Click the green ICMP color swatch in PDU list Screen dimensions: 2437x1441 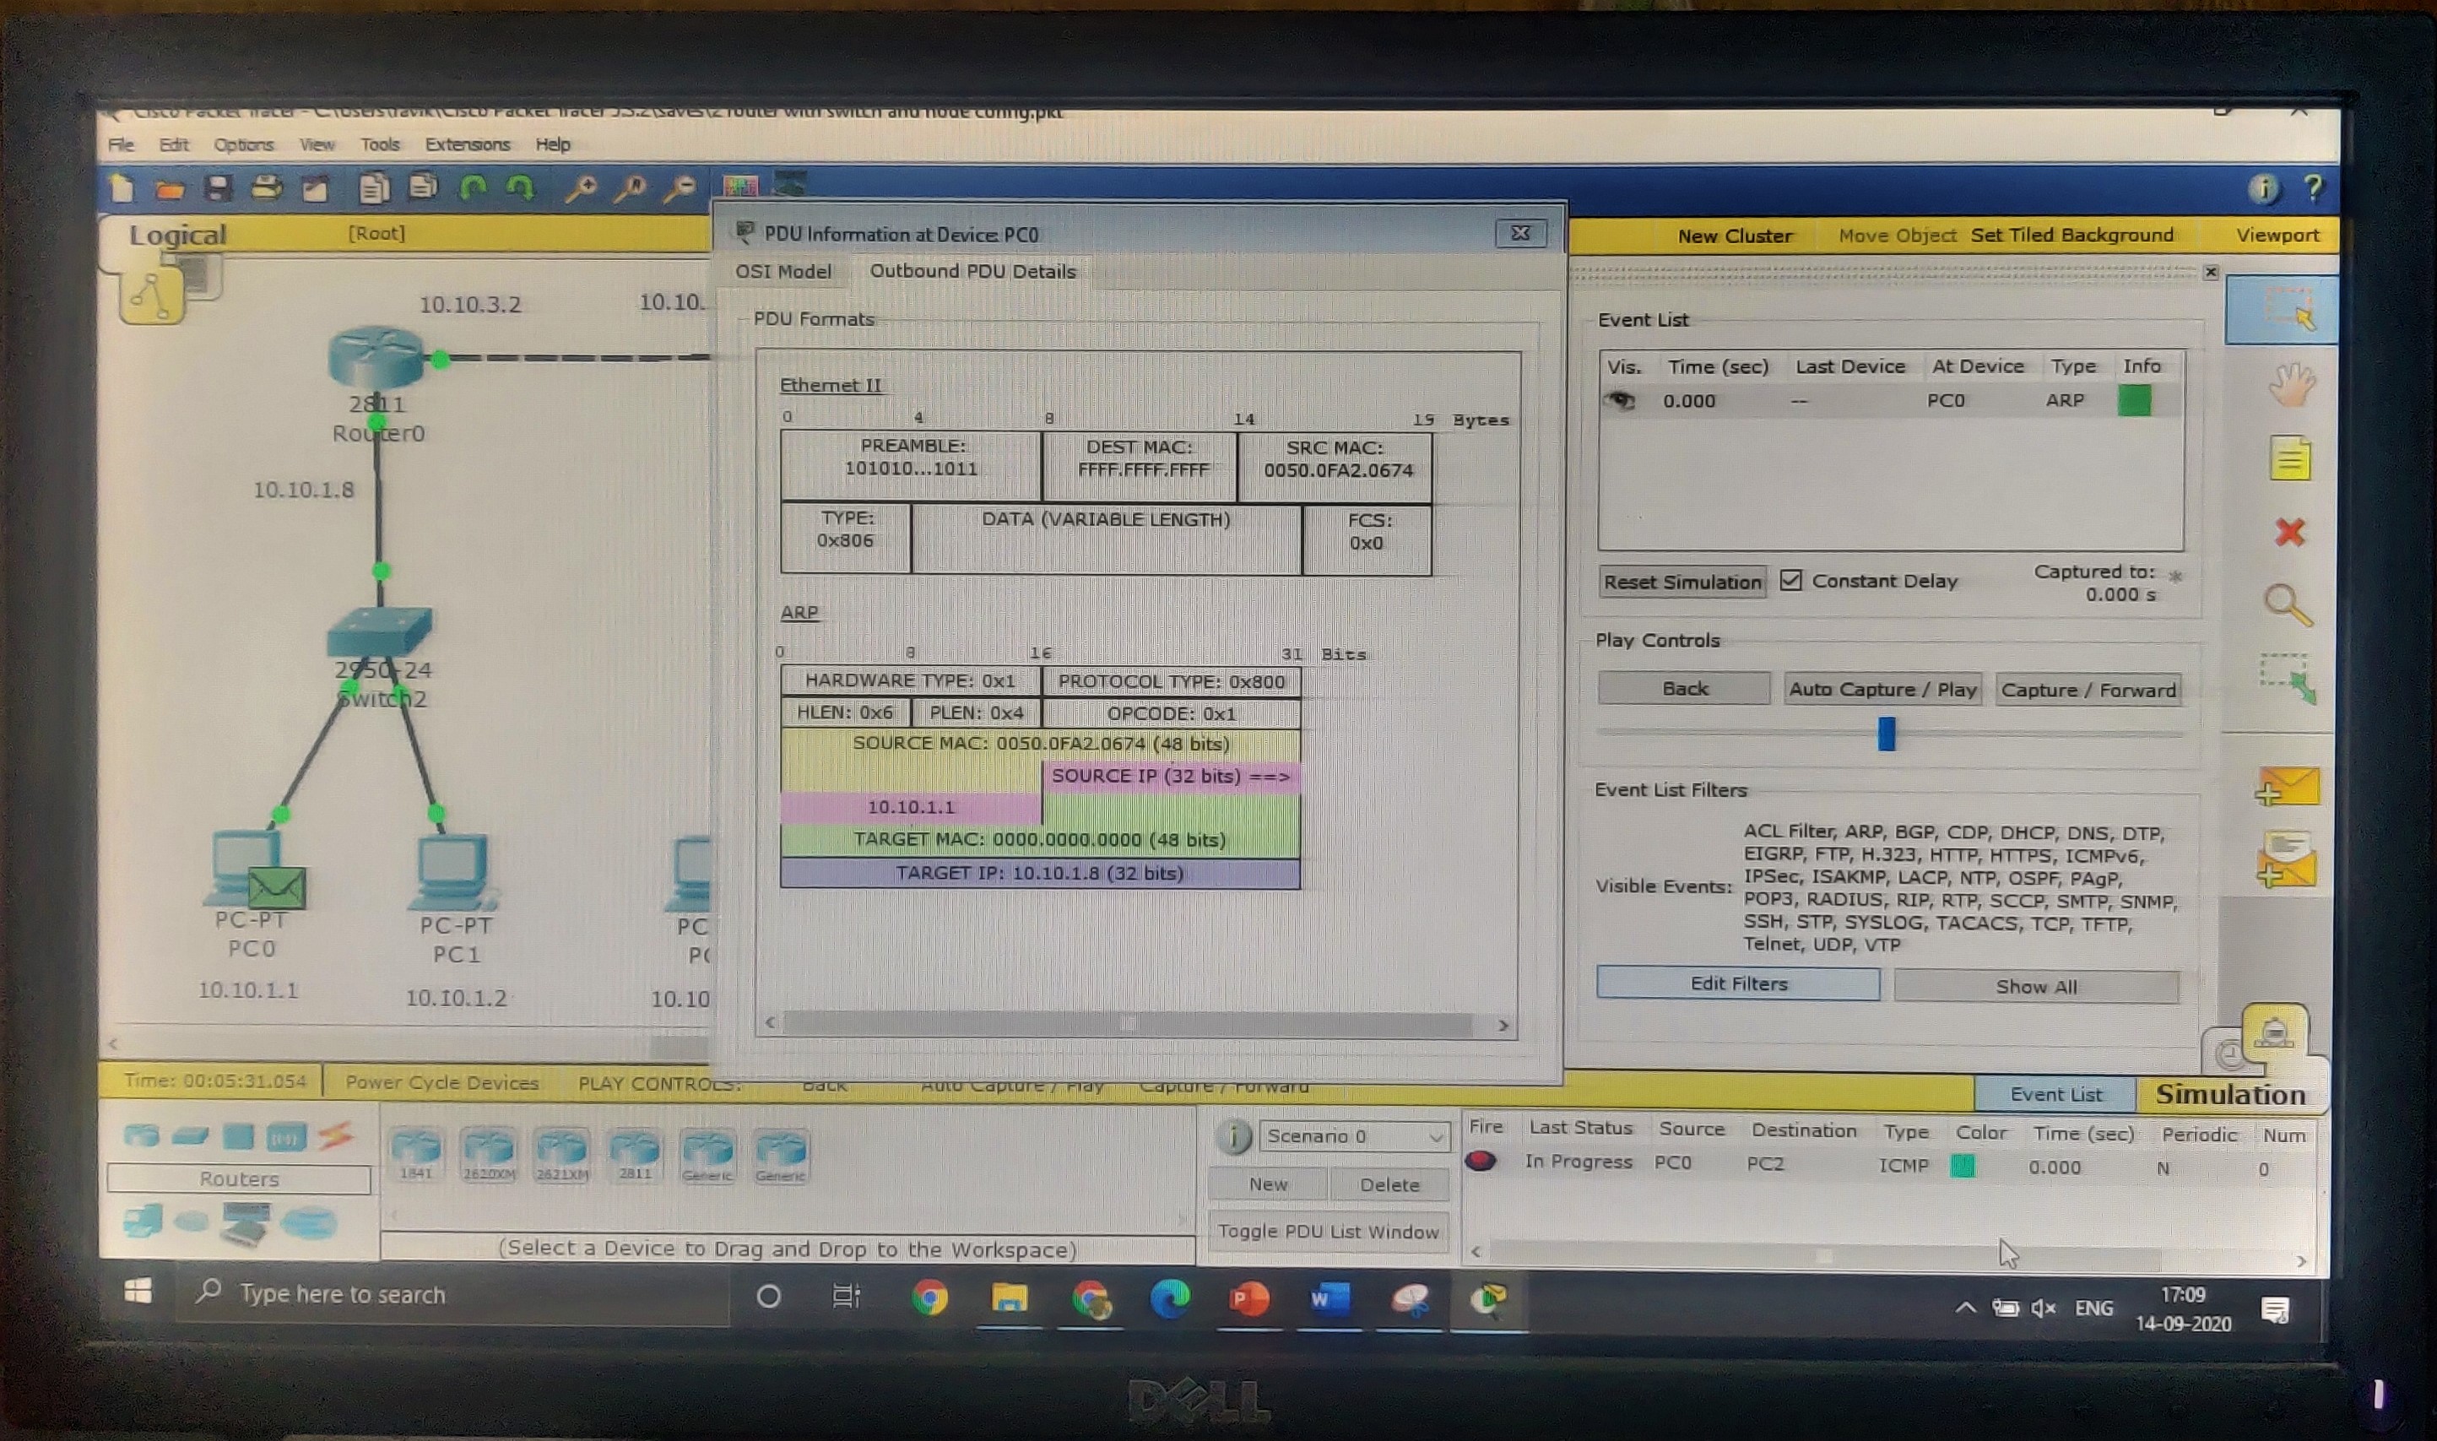point(1963,1165)
